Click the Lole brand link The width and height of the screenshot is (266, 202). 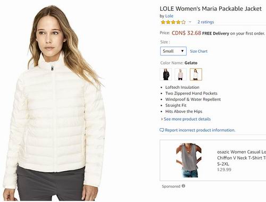point(169,16)
